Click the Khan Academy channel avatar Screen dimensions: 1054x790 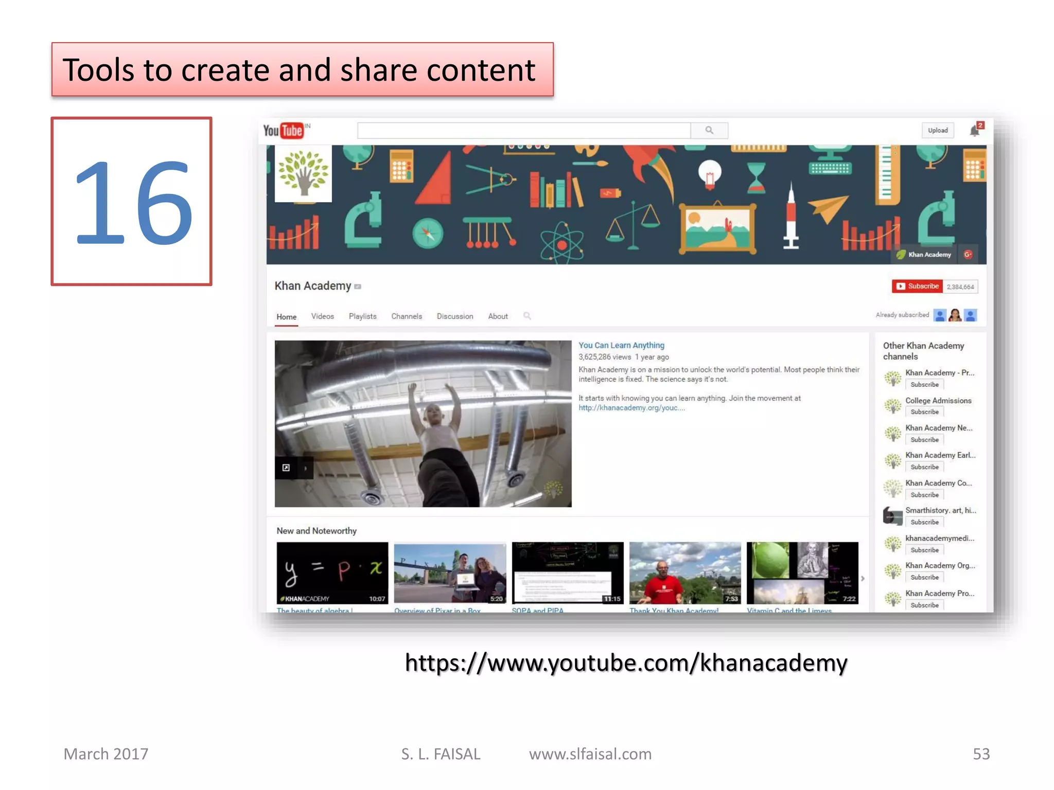click(x=303, y=173)
